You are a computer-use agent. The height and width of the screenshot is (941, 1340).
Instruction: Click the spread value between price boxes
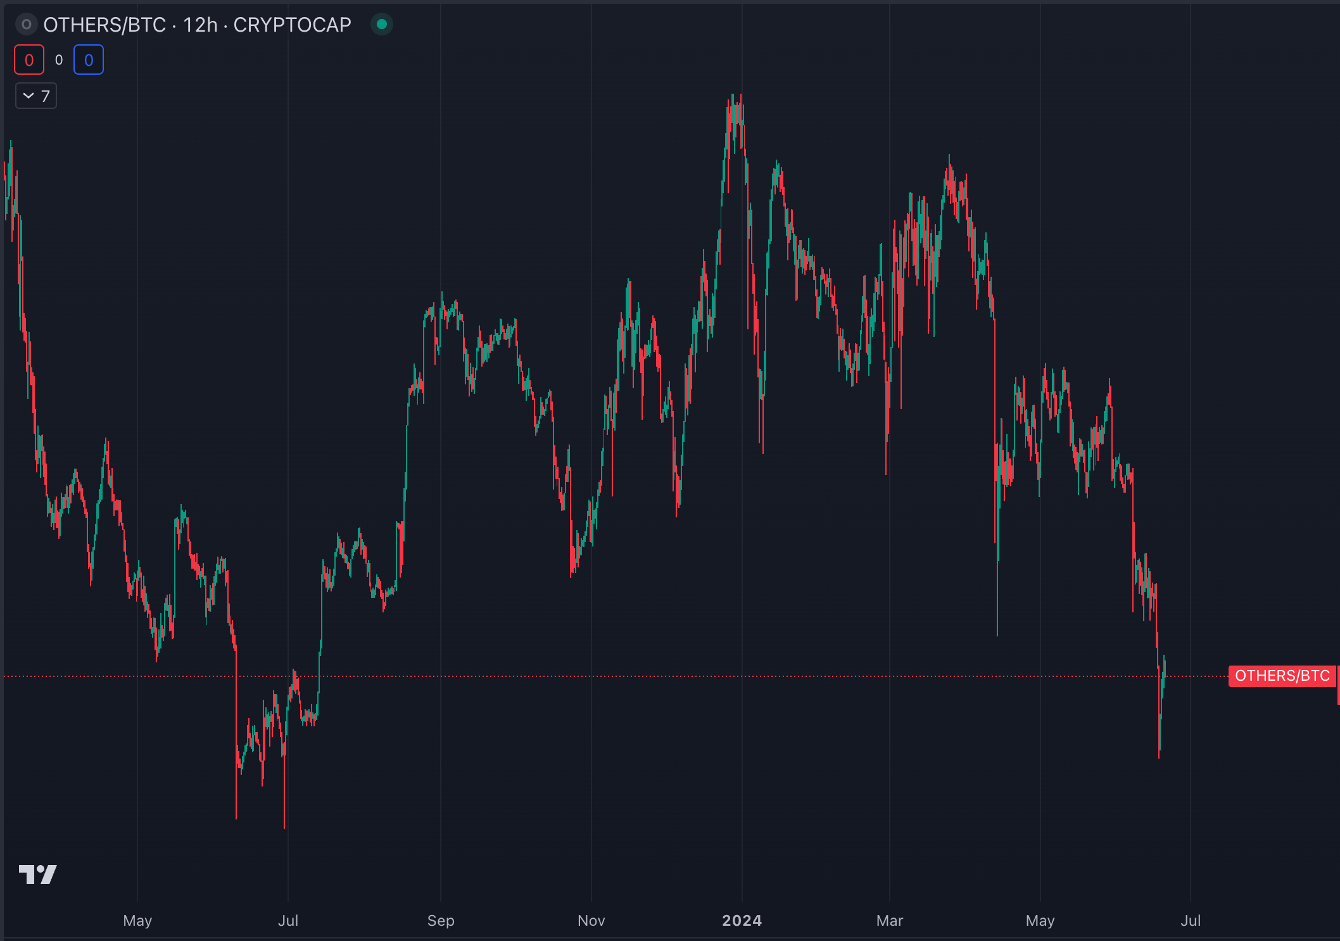pos(59,60)
